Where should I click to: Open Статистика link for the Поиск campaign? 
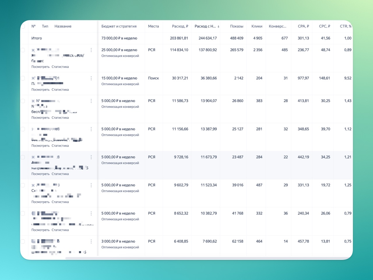[60, 90]
